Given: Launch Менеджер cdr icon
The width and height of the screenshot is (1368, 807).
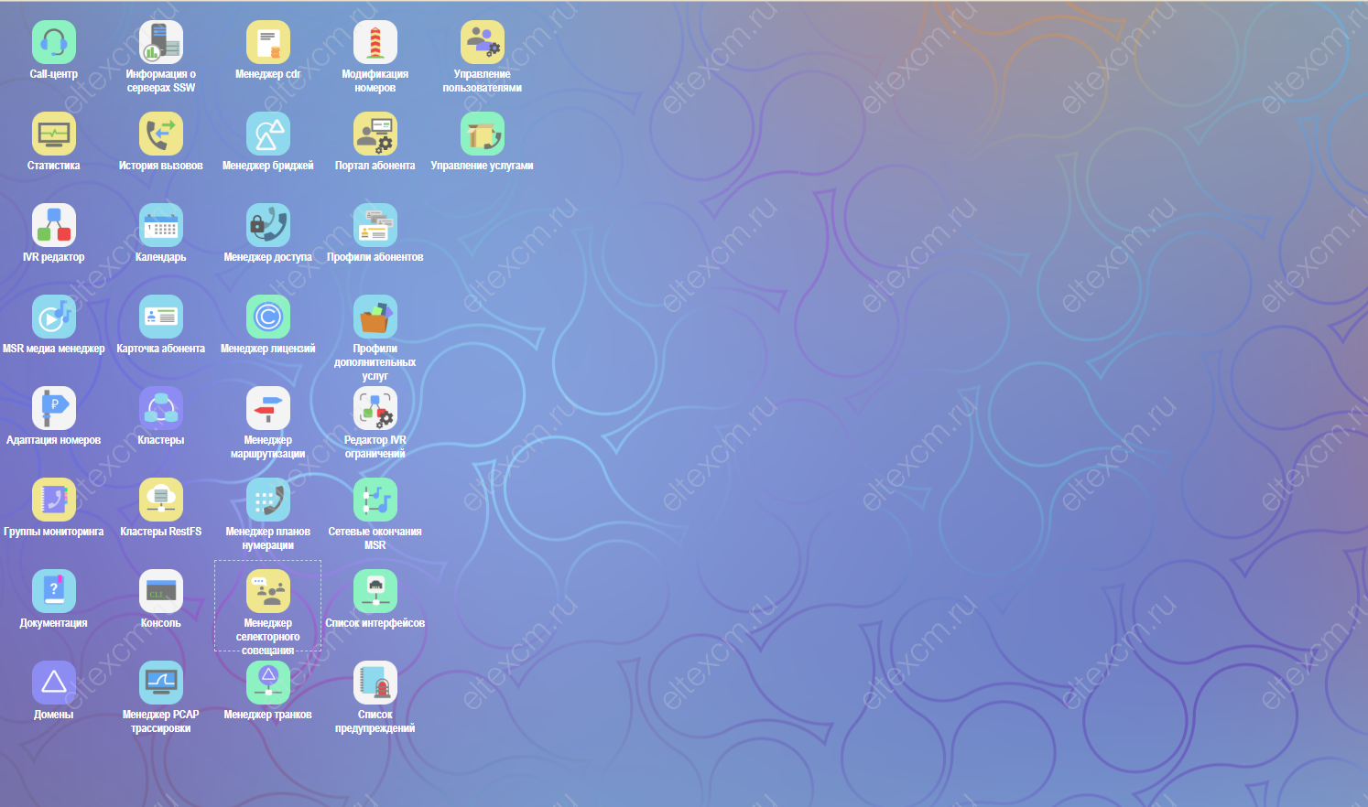Looking at the screenshot, I should 268,42.
